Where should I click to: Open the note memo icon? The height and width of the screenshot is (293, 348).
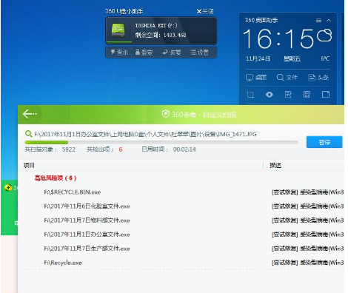click(x=288, y=95)
